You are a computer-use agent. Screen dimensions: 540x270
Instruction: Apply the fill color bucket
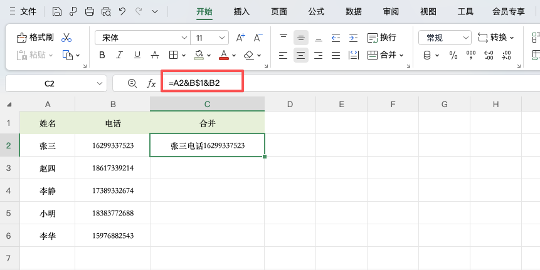(199, 55)
